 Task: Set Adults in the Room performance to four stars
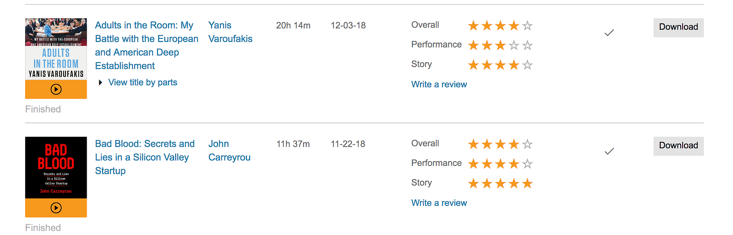click(514, 45)
